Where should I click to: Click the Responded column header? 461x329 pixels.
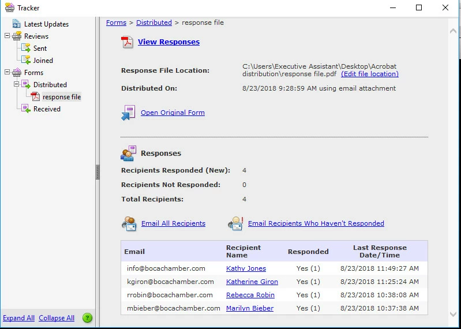(x=308, y=252)
